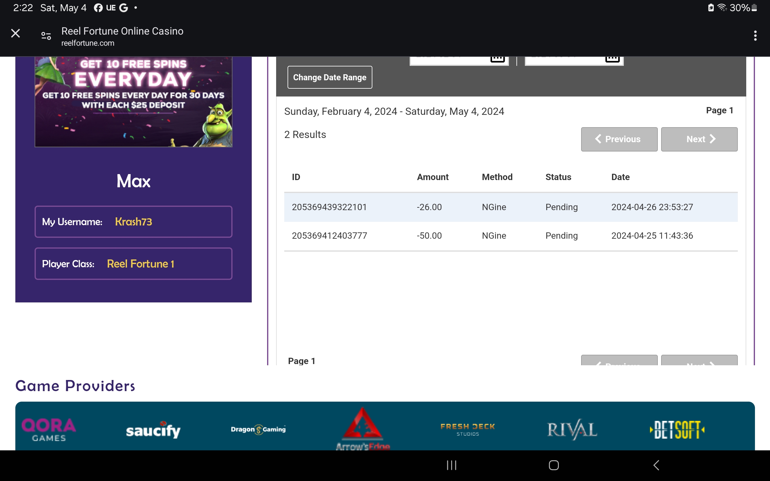The height and width of the screenshot is (481, 770).
Task: Select the Date column header
Action: point(620,177)
